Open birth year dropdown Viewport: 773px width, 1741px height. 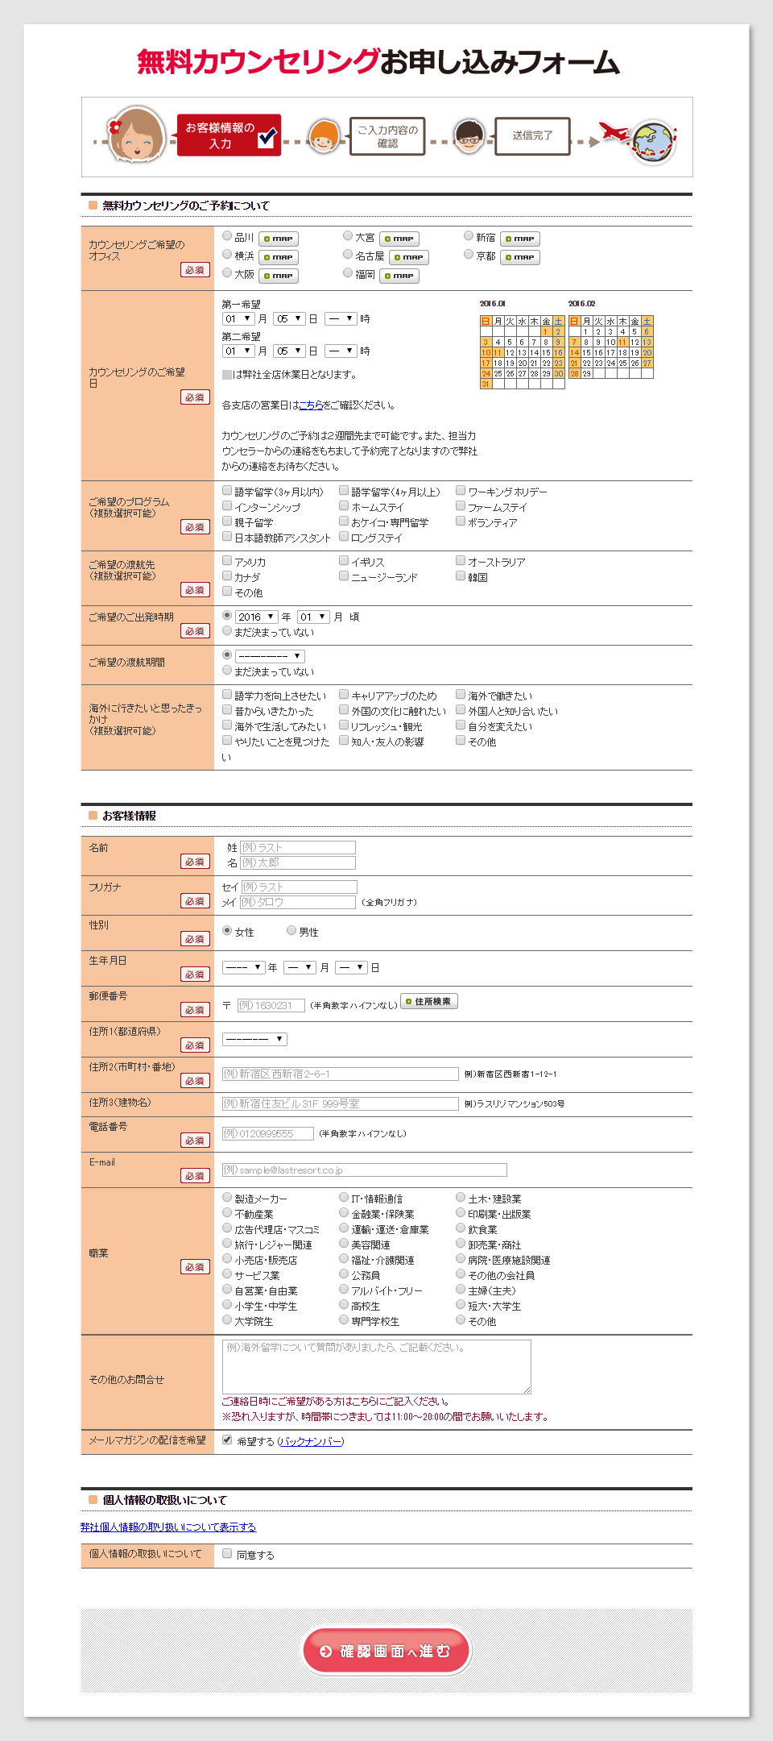244,967
